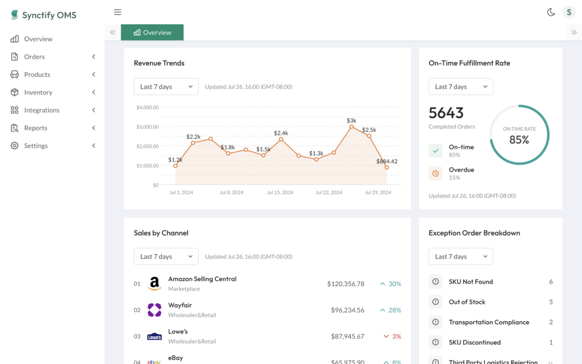Select the Overview tab
Screen dimensions: 582x364
(x=152, y=32)
